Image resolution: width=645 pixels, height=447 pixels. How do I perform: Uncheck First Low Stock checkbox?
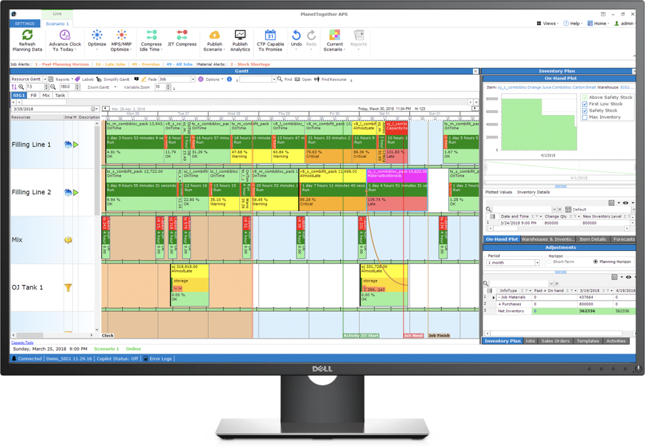point(585,104)
